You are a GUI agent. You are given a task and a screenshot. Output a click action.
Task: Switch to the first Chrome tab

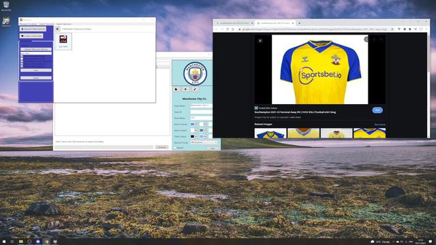[x=234, y=23]
